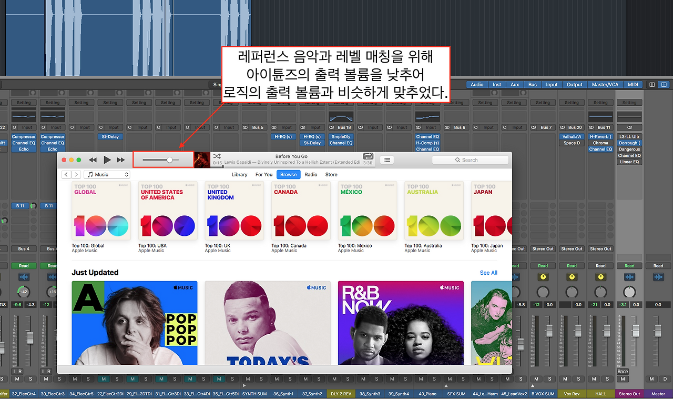Screen dimensions: 673x399
Task: Switch to the For You tab
Action: pyautogui.click(x=264, y=174)
